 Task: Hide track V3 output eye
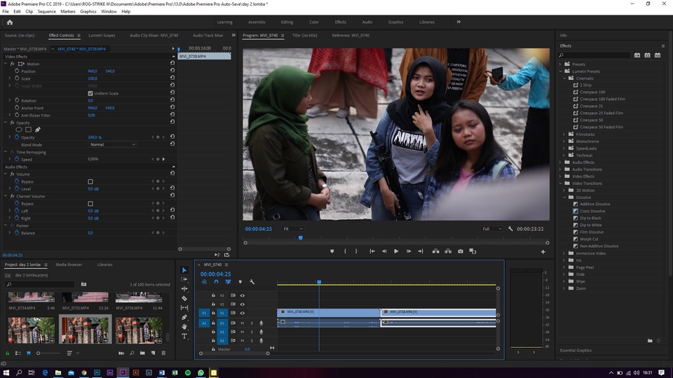243,295
